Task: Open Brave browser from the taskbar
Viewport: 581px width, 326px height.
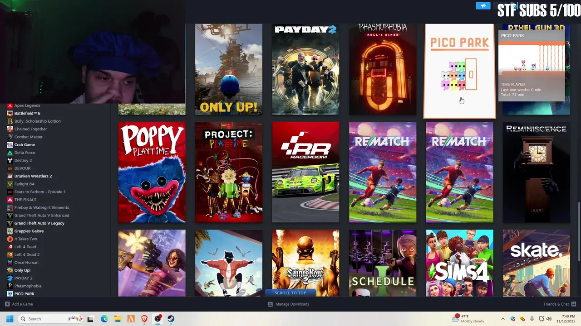Action: coord(144,319)
